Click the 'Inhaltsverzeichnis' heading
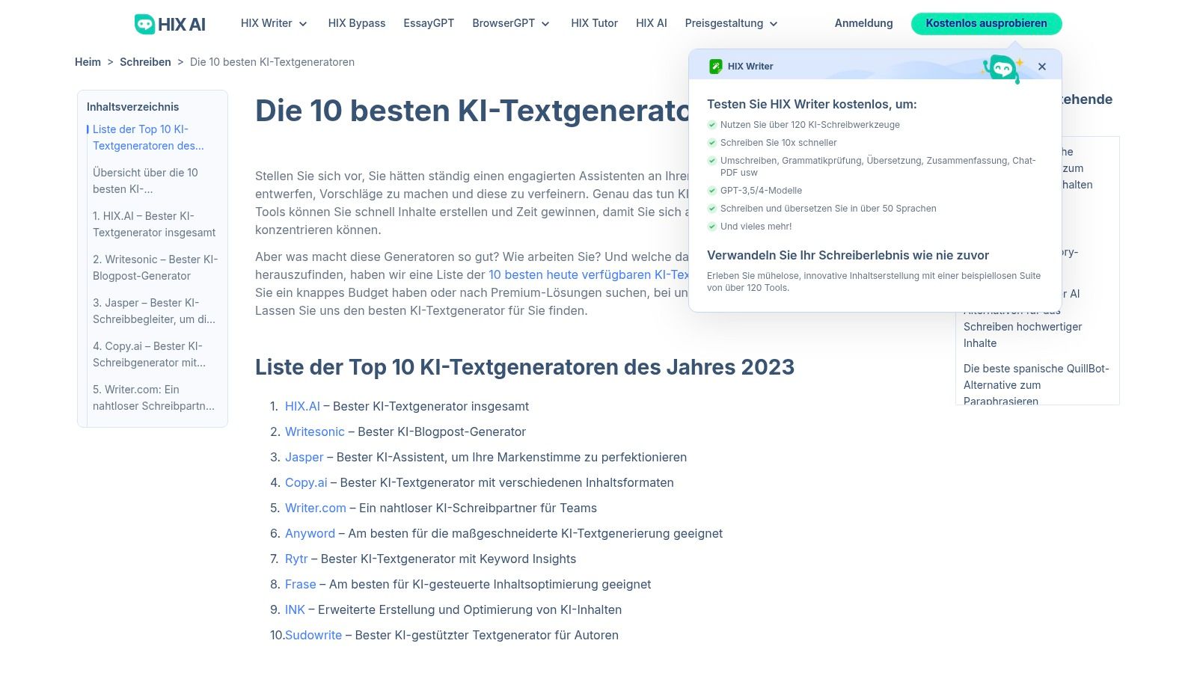 point(133,107)
